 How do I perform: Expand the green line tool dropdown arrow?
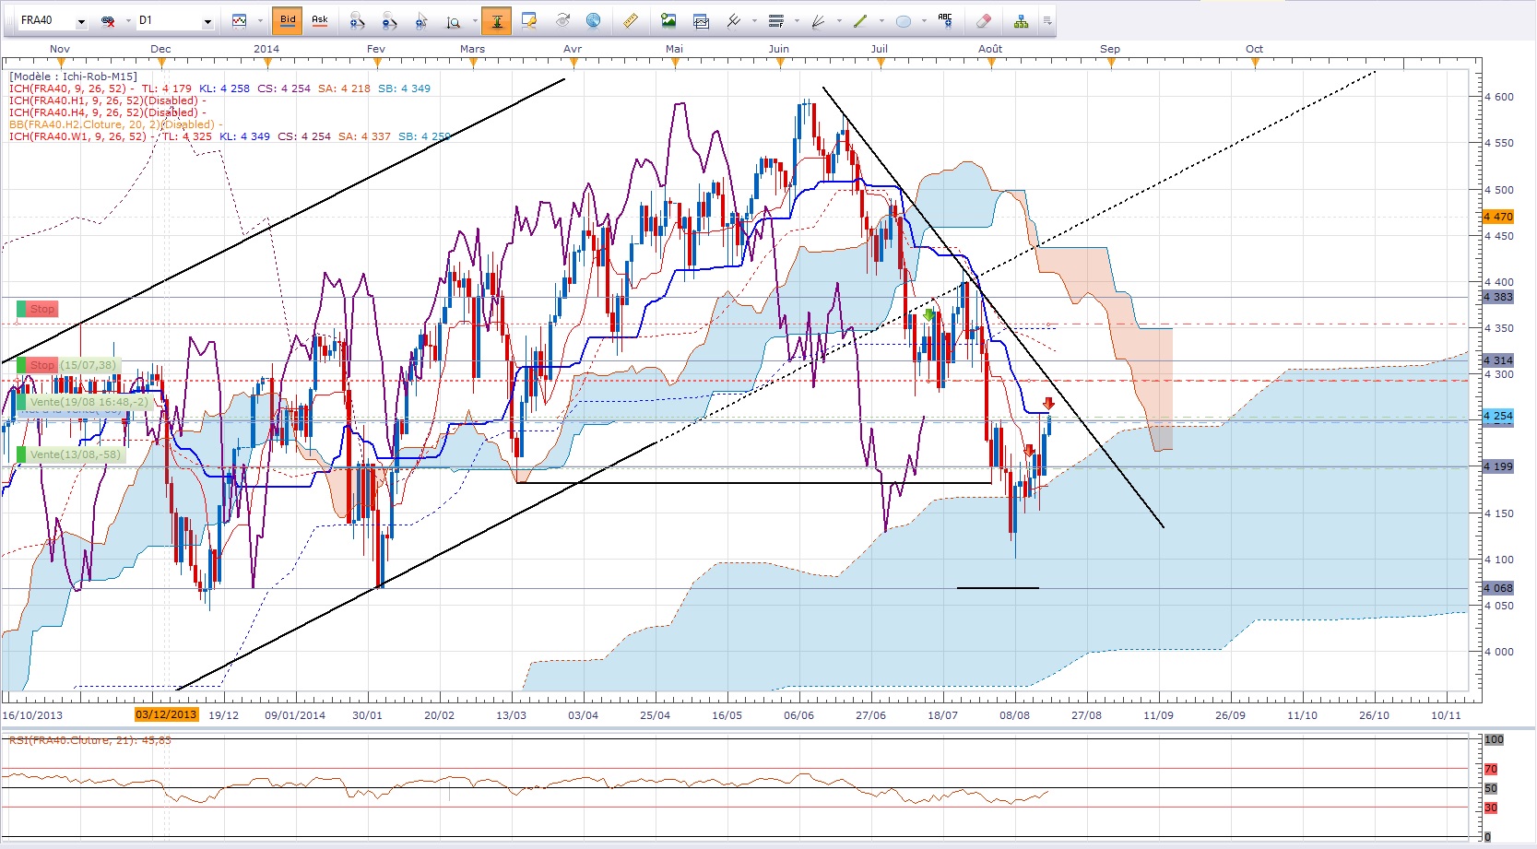pos(881,20)
